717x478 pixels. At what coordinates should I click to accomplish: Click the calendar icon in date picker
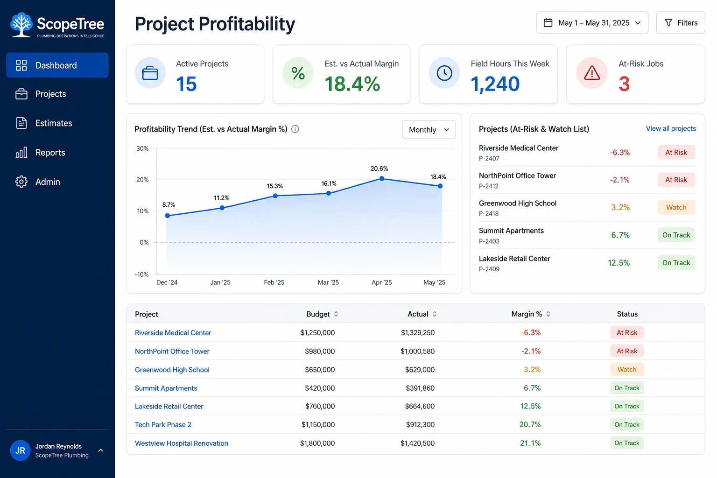pyautogui.click(x=548, y=22)
